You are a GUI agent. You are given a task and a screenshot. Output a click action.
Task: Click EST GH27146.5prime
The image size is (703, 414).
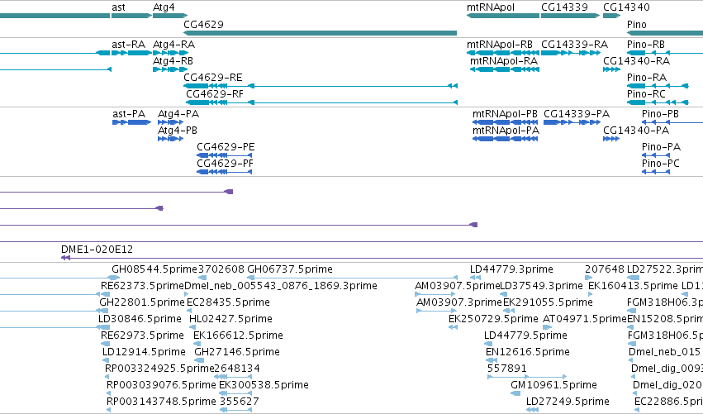[x=237, y=352]
